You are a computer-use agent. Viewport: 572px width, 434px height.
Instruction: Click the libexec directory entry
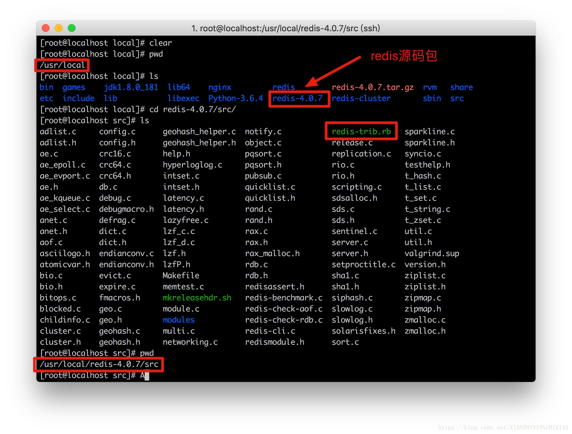click(x=183, y=98)
